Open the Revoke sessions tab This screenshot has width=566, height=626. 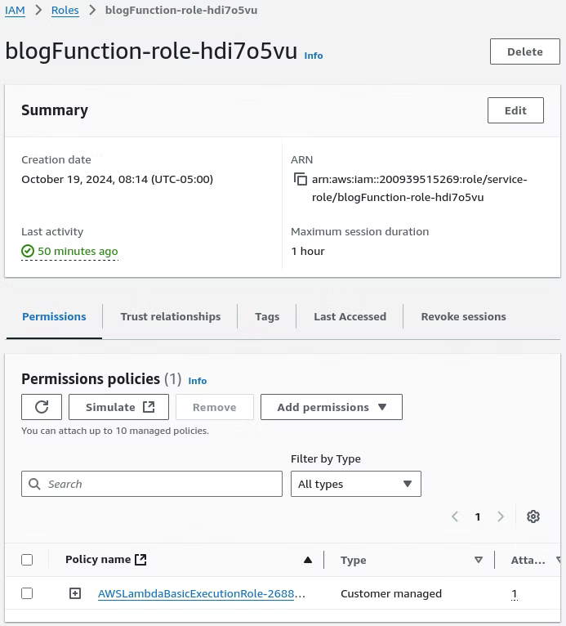click(463, 316)
